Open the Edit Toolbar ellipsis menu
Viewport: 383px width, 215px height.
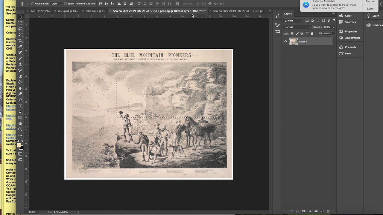tap(20, 135)
